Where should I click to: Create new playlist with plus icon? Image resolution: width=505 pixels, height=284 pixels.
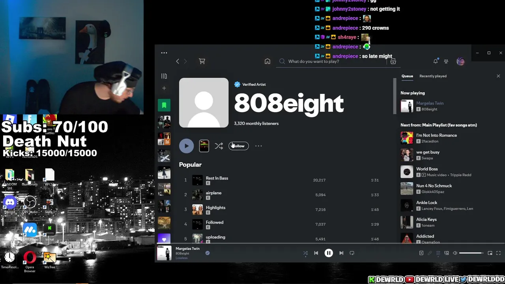click(164, 88)
